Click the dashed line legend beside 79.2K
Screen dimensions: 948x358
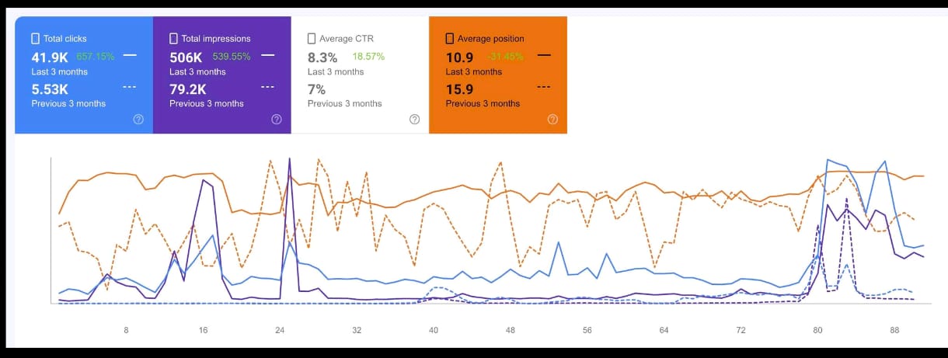[267, 87]
